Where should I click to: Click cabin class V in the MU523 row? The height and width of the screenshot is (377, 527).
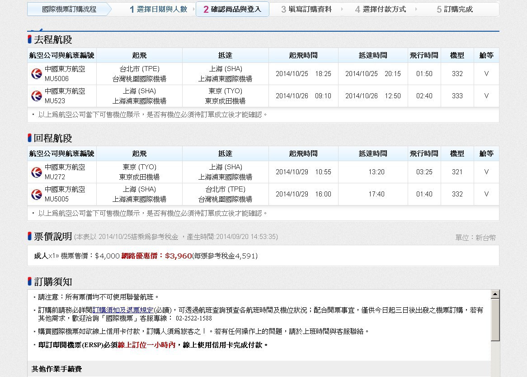[486, 96]
